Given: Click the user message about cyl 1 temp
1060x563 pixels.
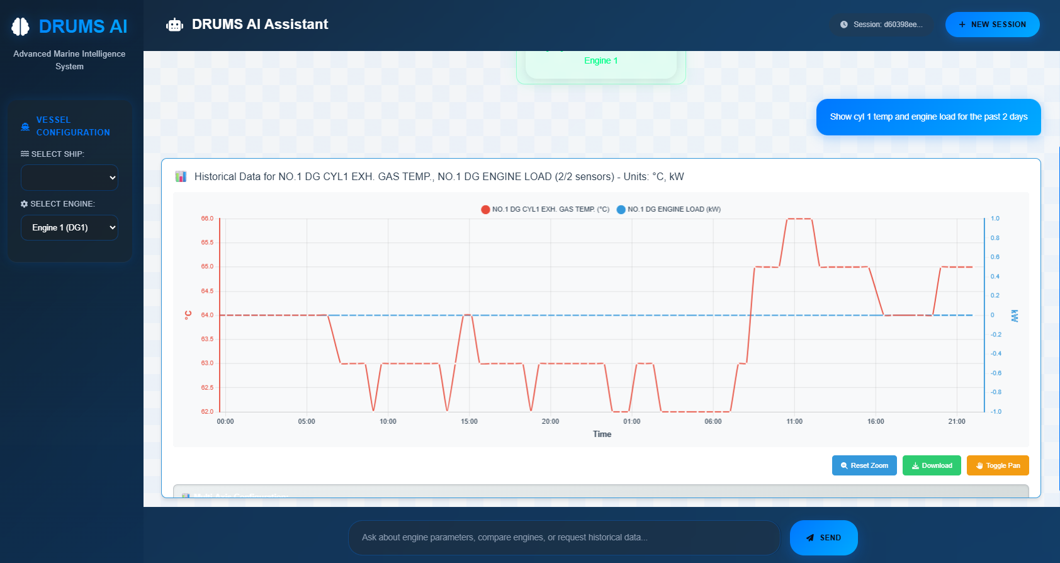Looking at the screenshot, I should point(928,117).
